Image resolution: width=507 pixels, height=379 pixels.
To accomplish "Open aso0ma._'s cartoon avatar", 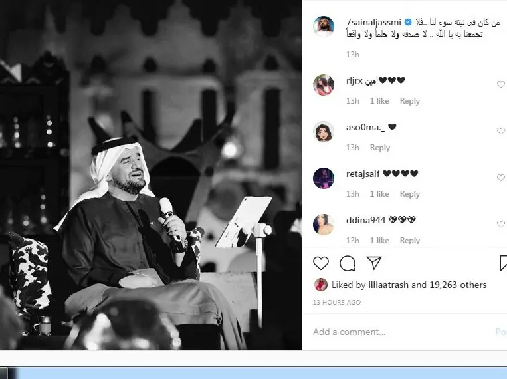I will tap(324, 132).
